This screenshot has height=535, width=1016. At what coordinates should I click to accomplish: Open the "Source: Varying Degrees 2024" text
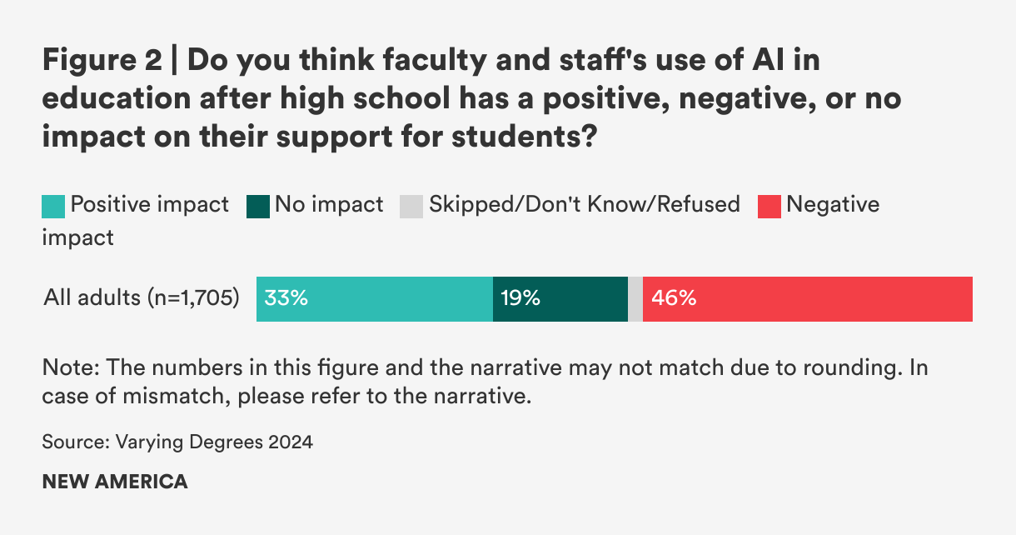click(177, 442)
